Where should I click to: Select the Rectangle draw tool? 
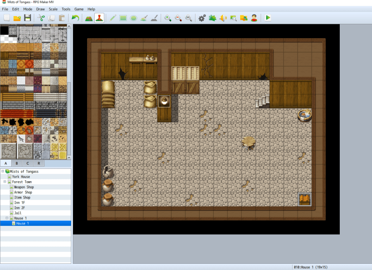point(123,18)
